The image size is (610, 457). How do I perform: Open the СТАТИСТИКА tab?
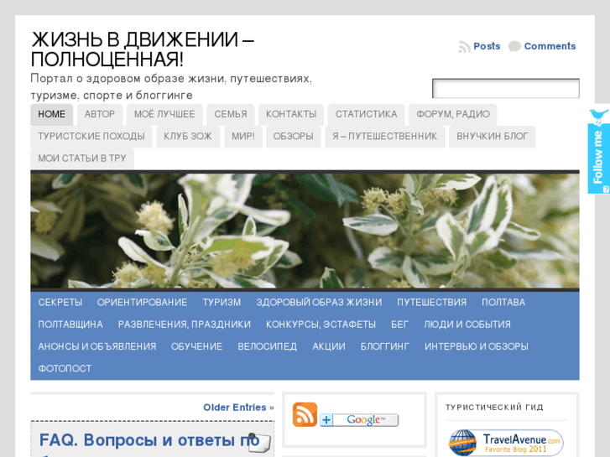(366, 114)
